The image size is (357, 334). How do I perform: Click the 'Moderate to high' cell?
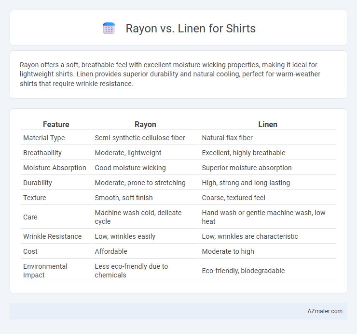point(268,251)
